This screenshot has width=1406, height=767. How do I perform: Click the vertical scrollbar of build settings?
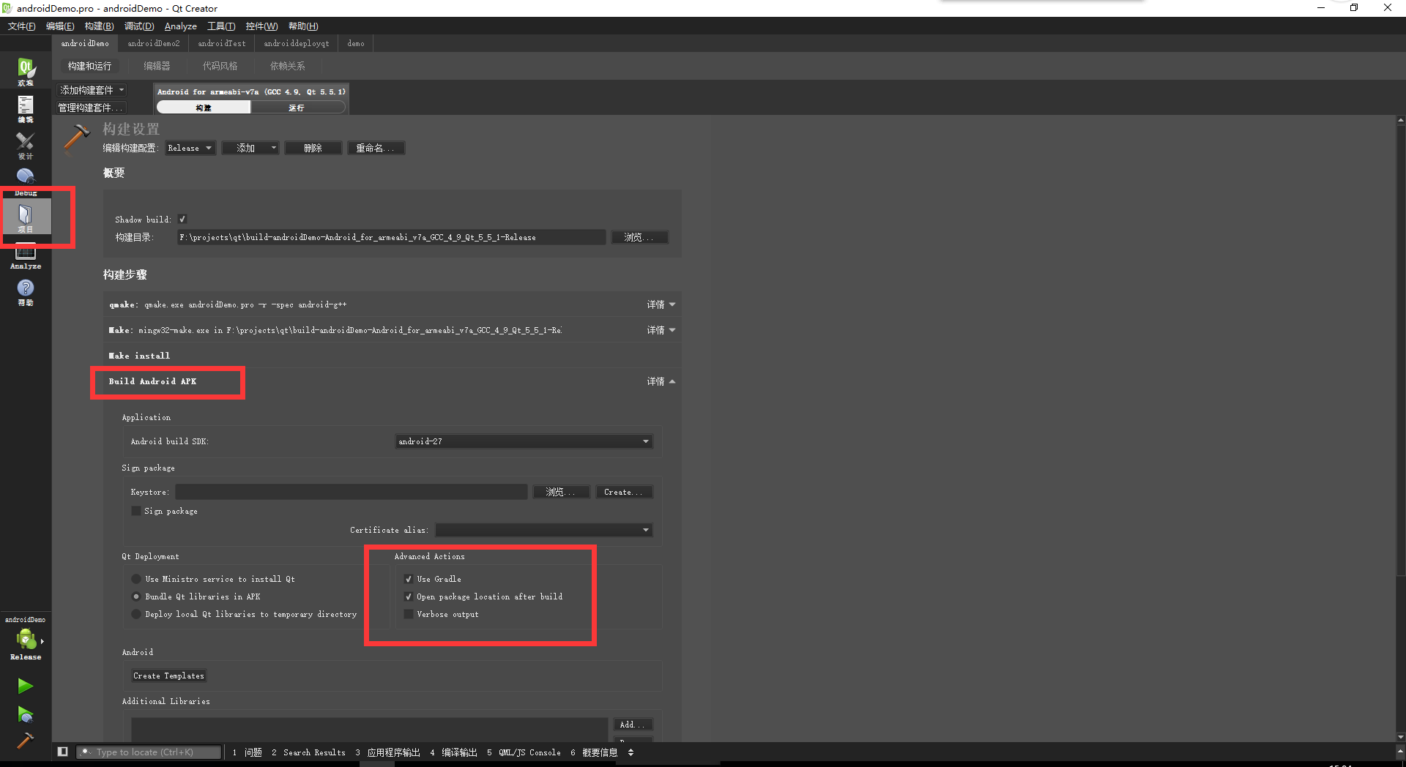tap(1401, 351)
